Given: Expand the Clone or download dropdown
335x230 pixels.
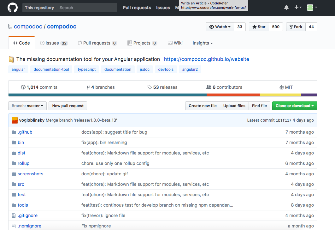Looking at the screenshot, I should click(x=295, y=106).
